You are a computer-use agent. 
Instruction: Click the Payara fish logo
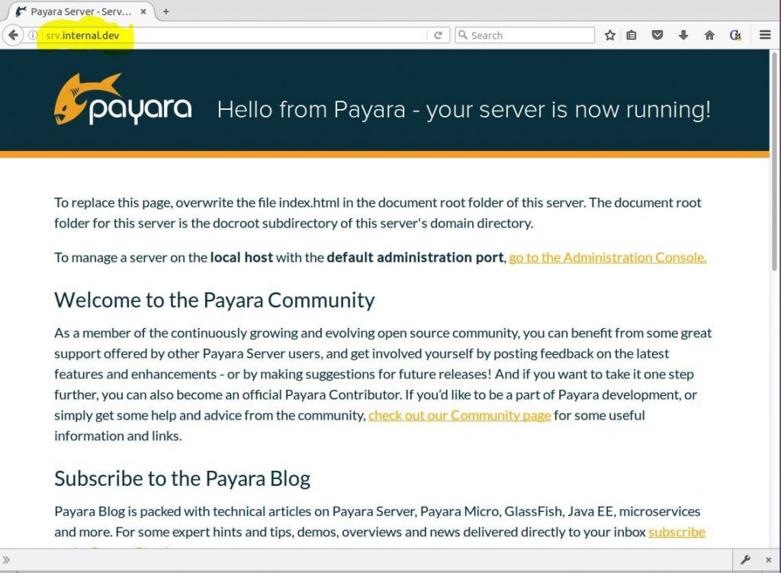click(x=123, y=99)
